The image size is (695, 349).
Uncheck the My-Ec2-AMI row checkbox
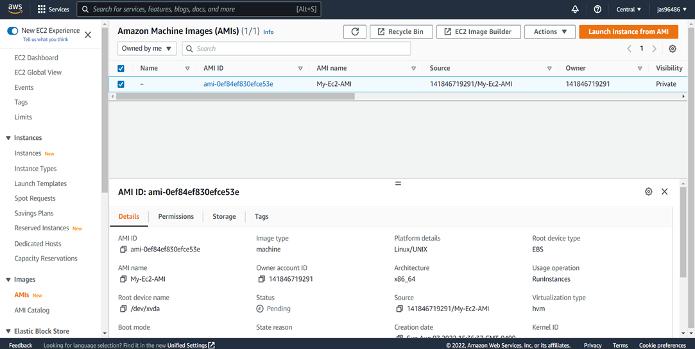click(121, 83)
